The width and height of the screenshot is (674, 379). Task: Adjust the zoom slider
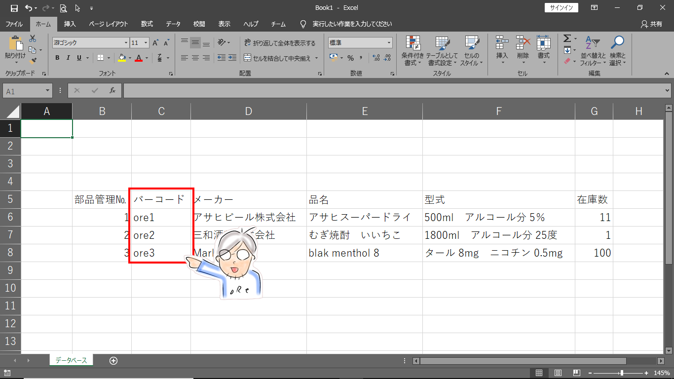pyautogui.click(x=622, y=373)
